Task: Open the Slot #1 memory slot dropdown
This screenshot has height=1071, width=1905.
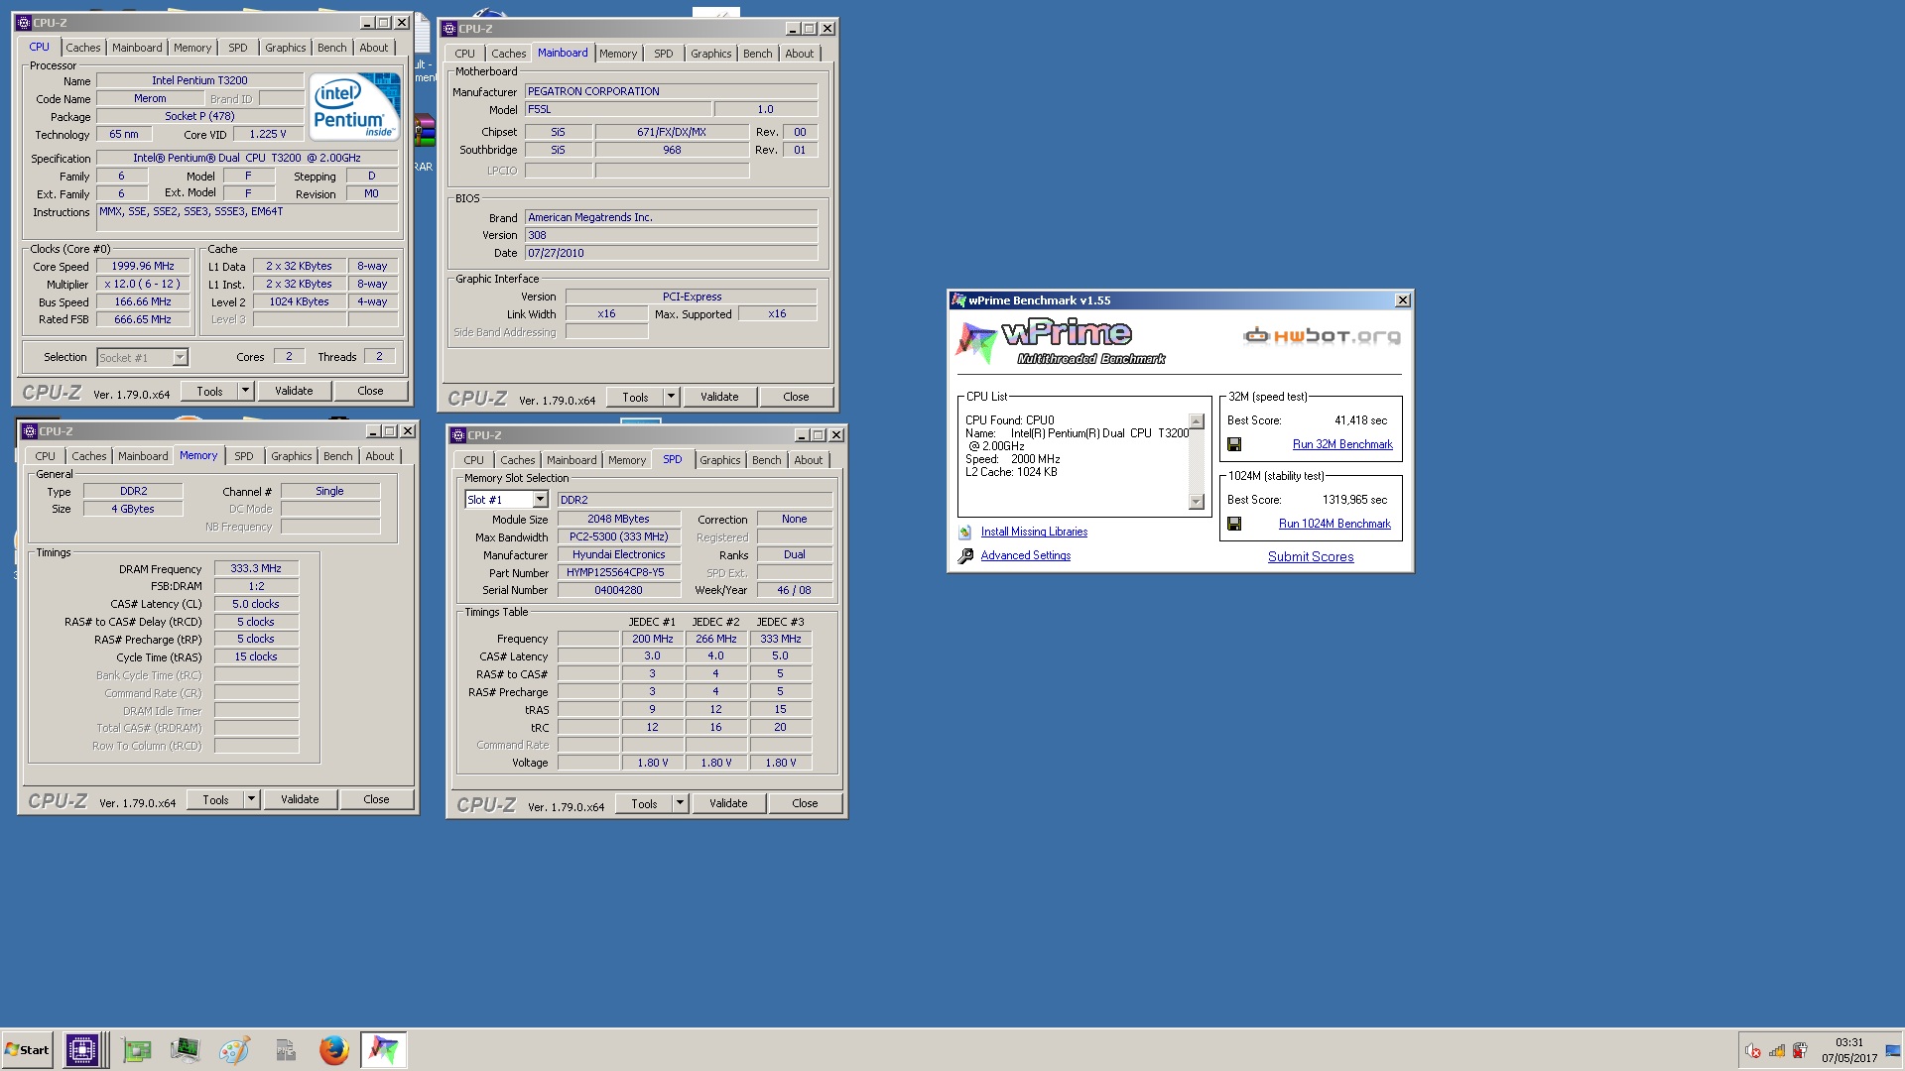Action: point(540,500)
